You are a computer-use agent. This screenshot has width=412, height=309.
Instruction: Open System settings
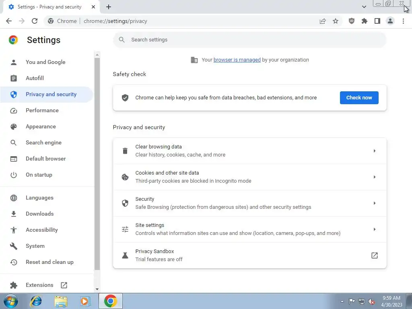click(x=47, y=246)
